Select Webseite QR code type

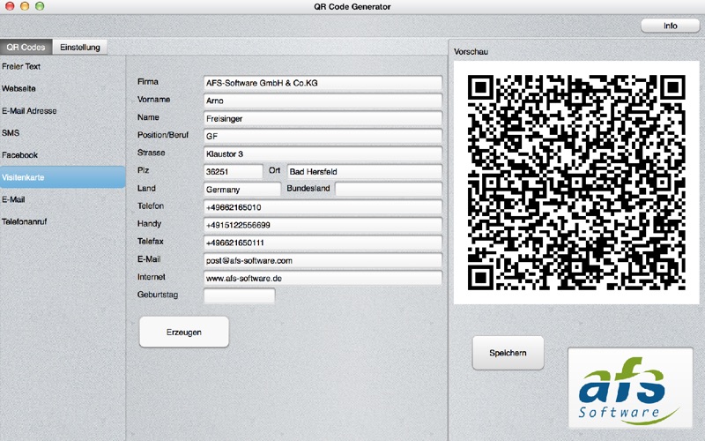19,88
